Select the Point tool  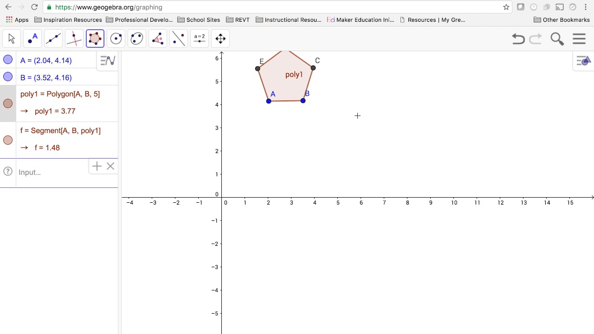(32, 39)
